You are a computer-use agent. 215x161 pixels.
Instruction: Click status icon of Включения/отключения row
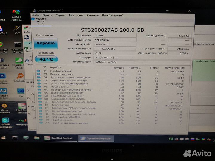click(39, 93)
